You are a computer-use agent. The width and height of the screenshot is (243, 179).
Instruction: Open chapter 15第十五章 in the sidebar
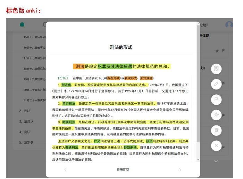click(x=35, y=37)
